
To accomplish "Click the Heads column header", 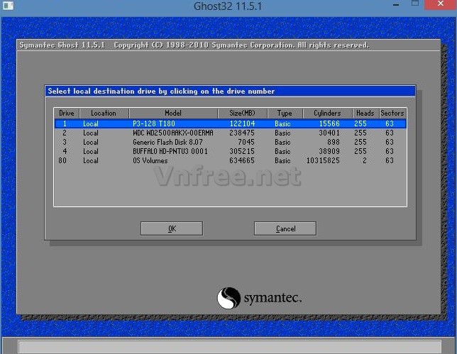I will pos(365,113).
